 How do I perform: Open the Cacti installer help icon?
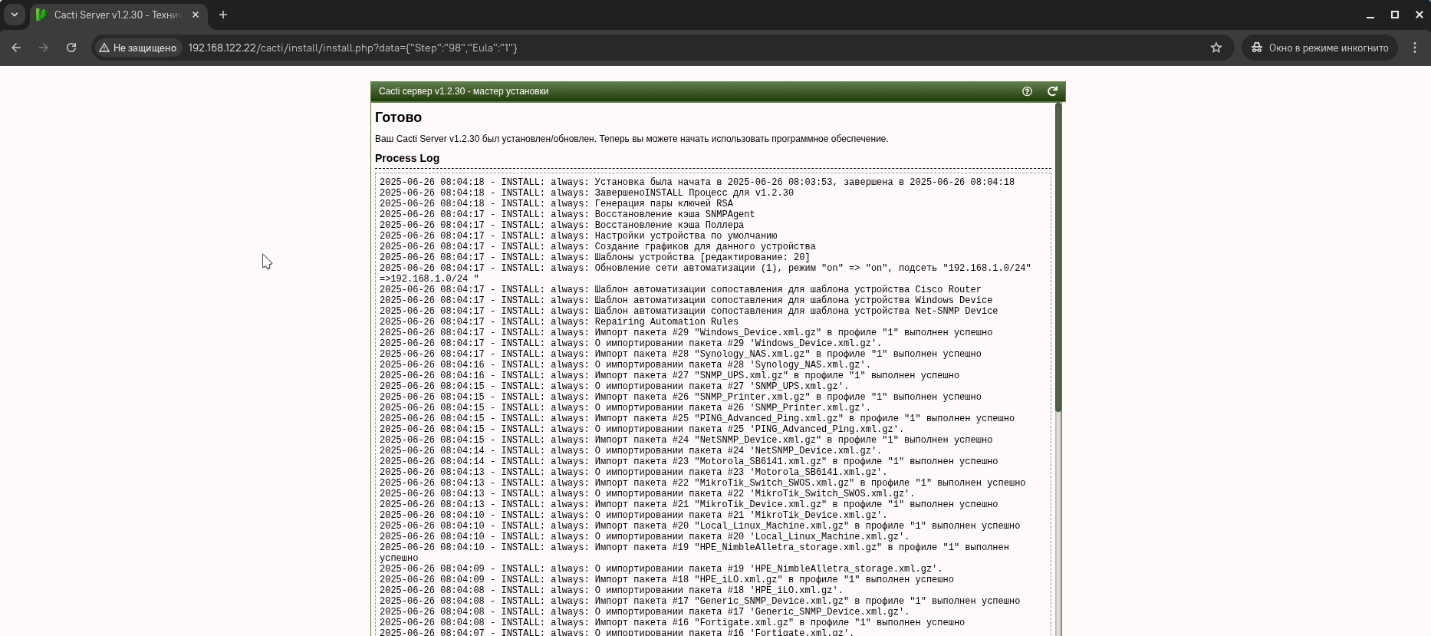[x=1027, y=91]
